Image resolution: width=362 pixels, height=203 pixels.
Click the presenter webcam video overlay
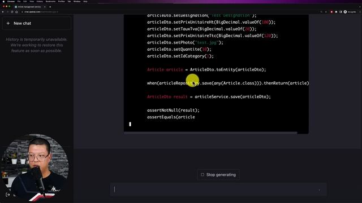(x=35, y=168)
